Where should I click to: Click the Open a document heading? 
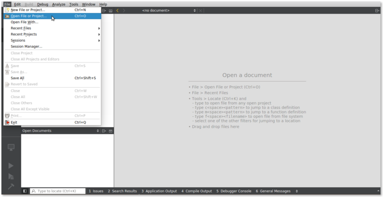247,75
